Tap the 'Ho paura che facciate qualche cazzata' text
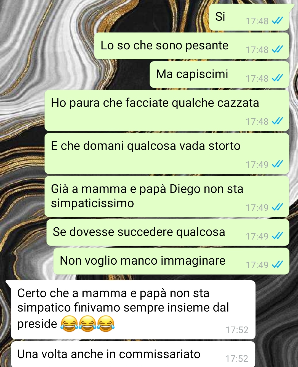 [x=155, y=103]
